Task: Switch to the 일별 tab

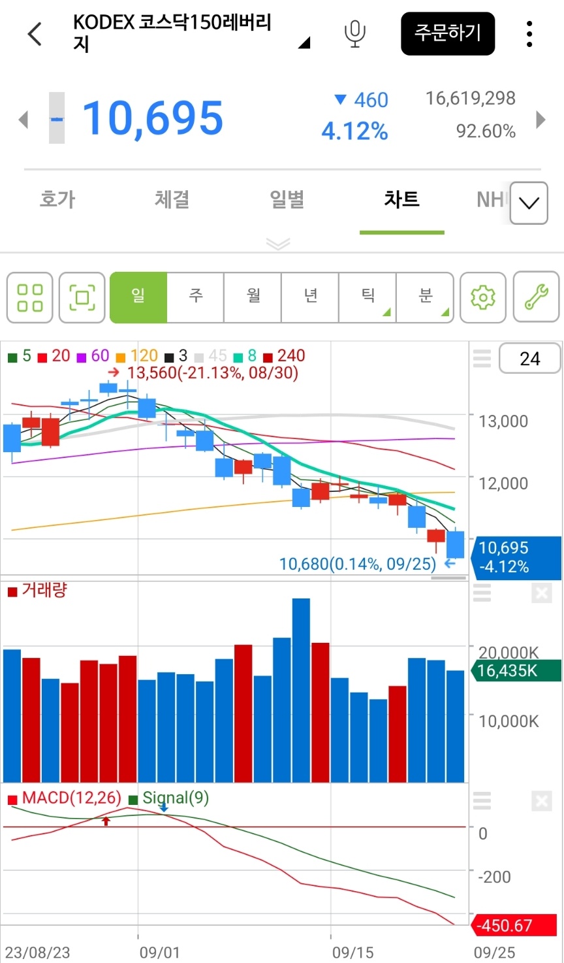Action: (x=287, y=199)
